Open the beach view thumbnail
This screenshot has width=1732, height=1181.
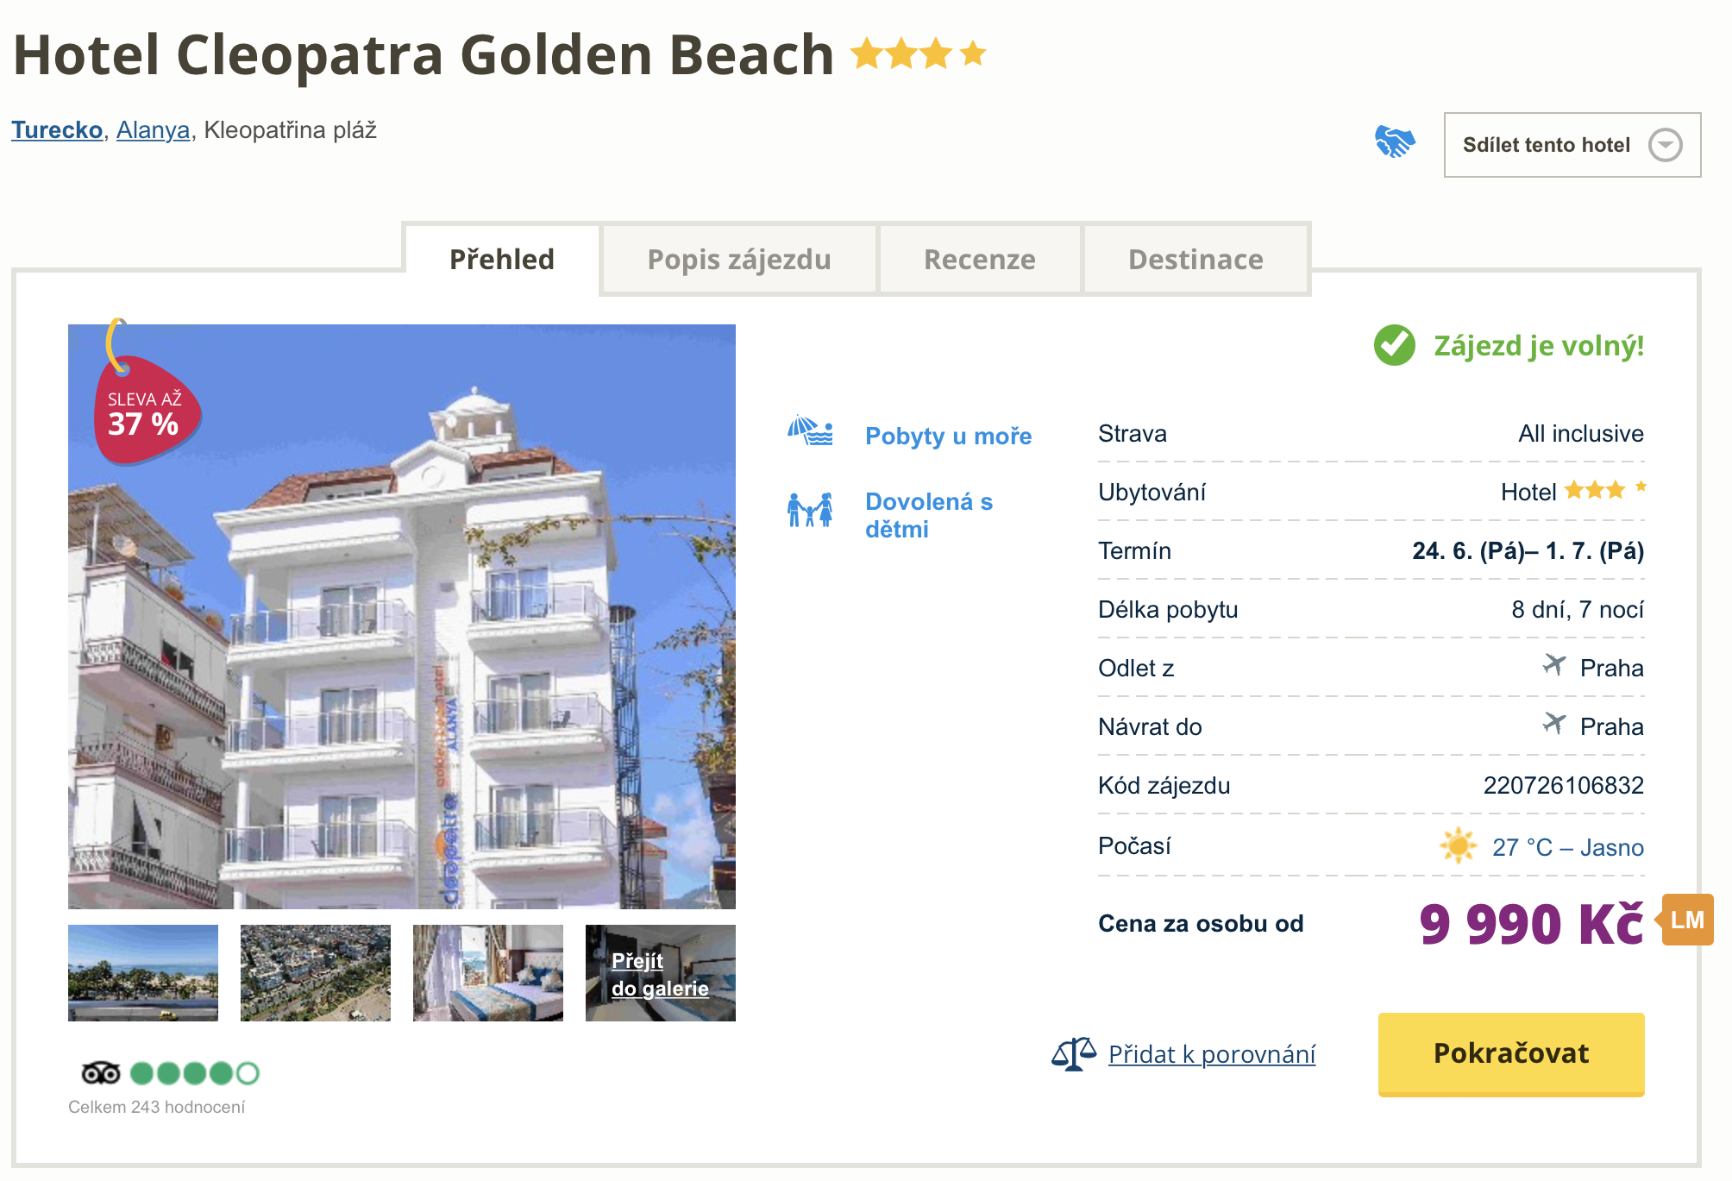click(143, 973)
